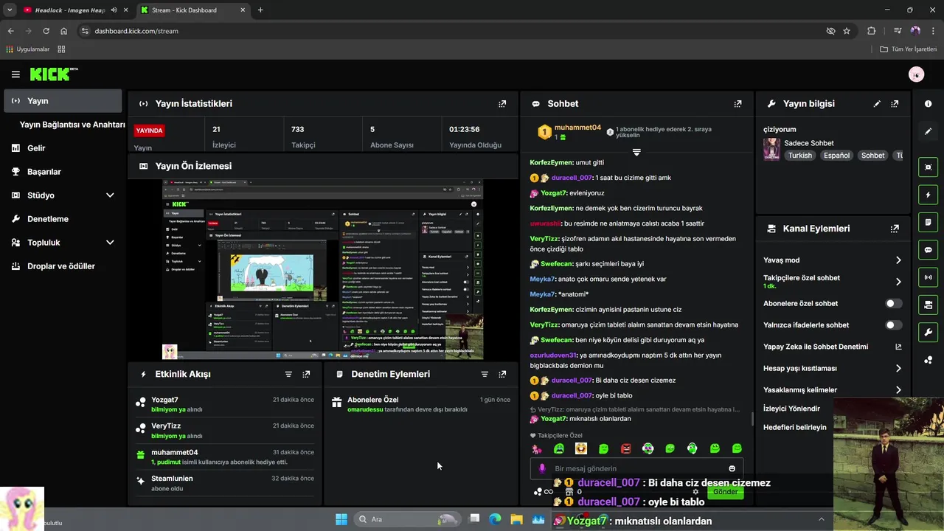Pop out the Sohbet chat panel
The image size is (944, 531).
(x=737, y=104)
